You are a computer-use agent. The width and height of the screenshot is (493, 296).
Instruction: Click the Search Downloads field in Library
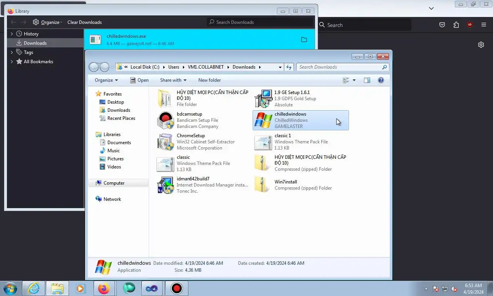(x=260, y=22)
